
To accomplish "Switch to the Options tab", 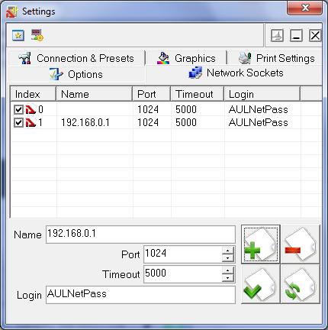I will coord(76,74).
